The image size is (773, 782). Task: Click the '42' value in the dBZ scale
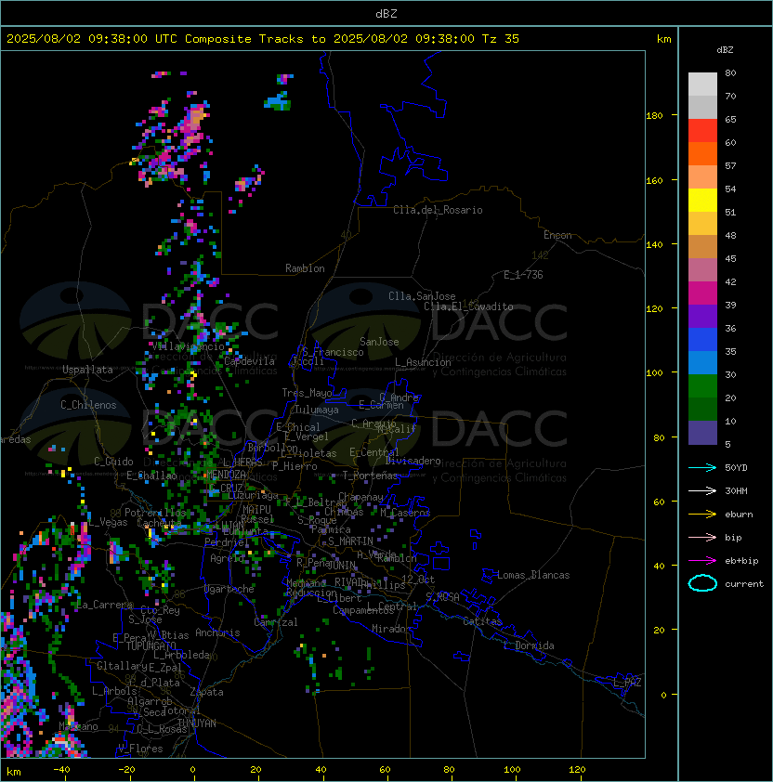tap(730, 281)
